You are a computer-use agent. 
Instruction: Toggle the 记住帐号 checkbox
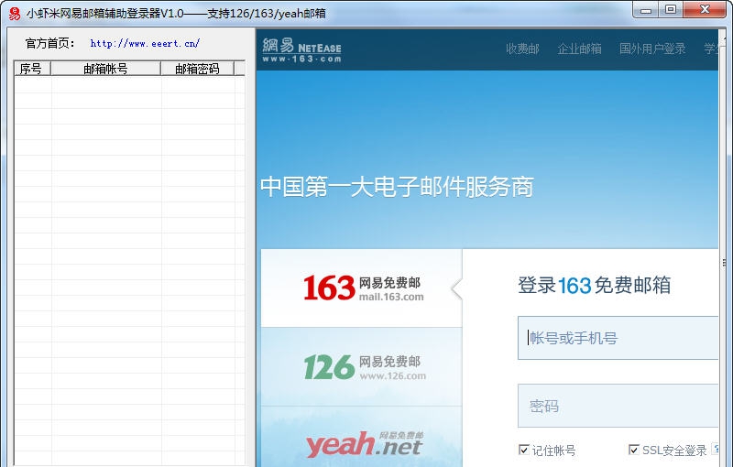524,450
